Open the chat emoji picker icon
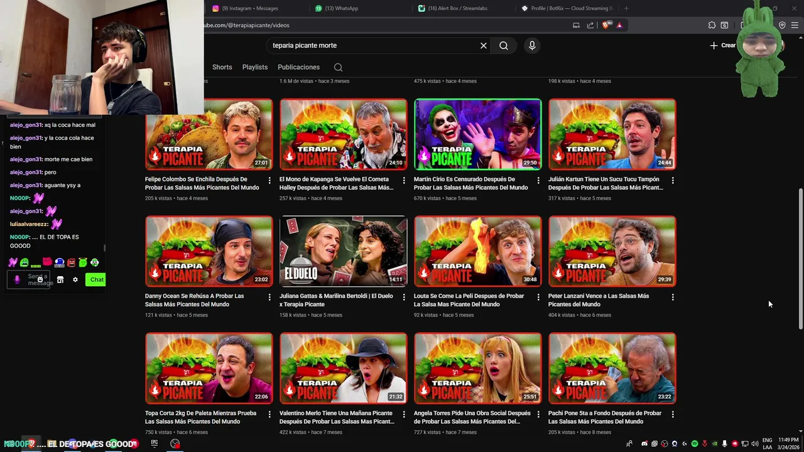This screenshot has width=804, height=452. pyautogui.click(x=40, y=279)
